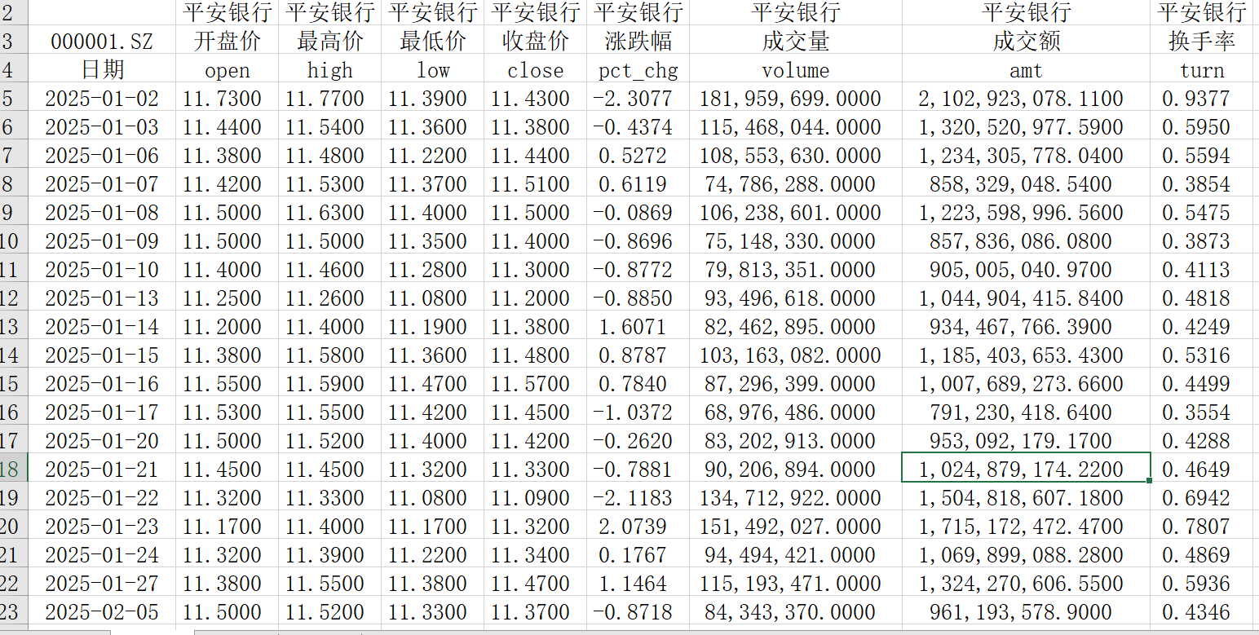Select the close price 11.5700 for 2025-01-16
The height and width of the screenshot is (635, 1259).
point(535,384)
